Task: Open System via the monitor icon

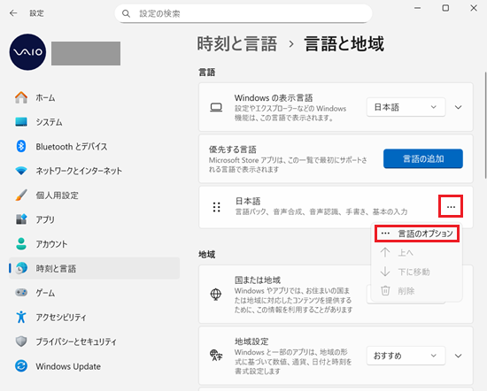Action: [21, 122]
